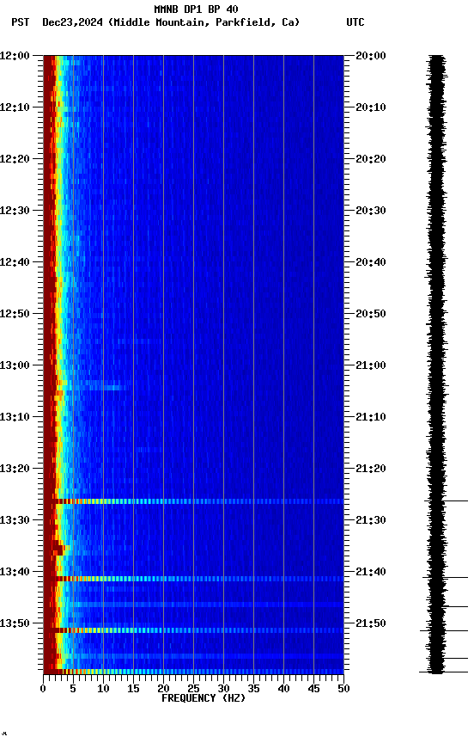Click the 5 Hz frequency axis label
This screenshot has height=743, width=474.
tap(73, 689)
